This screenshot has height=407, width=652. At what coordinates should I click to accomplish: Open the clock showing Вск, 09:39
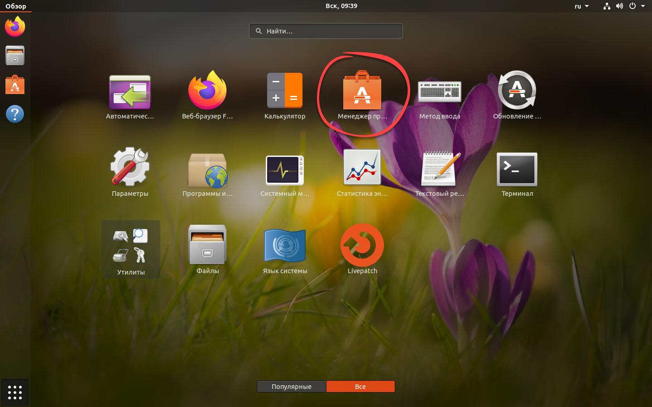pos(341,6)
